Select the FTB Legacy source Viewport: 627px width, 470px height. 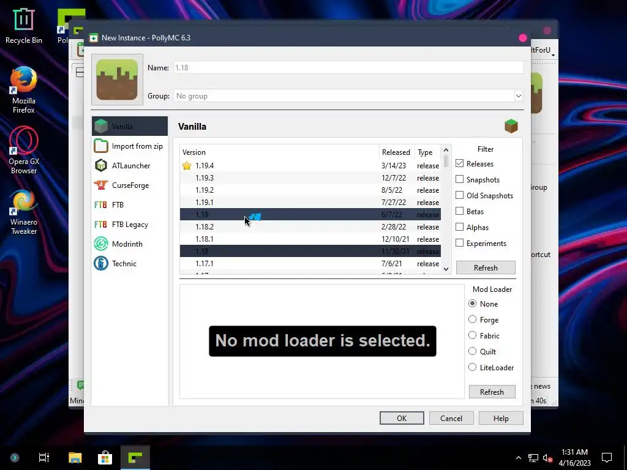coord(130,224)
